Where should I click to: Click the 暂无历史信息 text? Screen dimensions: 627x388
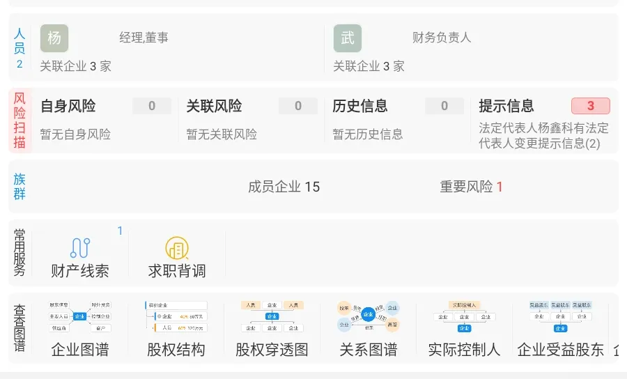pos(368,134)
